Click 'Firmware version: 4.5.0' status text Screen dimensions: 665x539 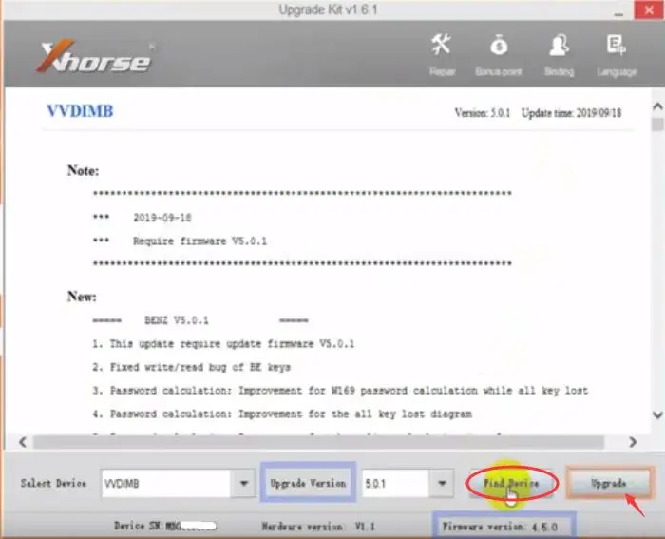coord(500,527)
